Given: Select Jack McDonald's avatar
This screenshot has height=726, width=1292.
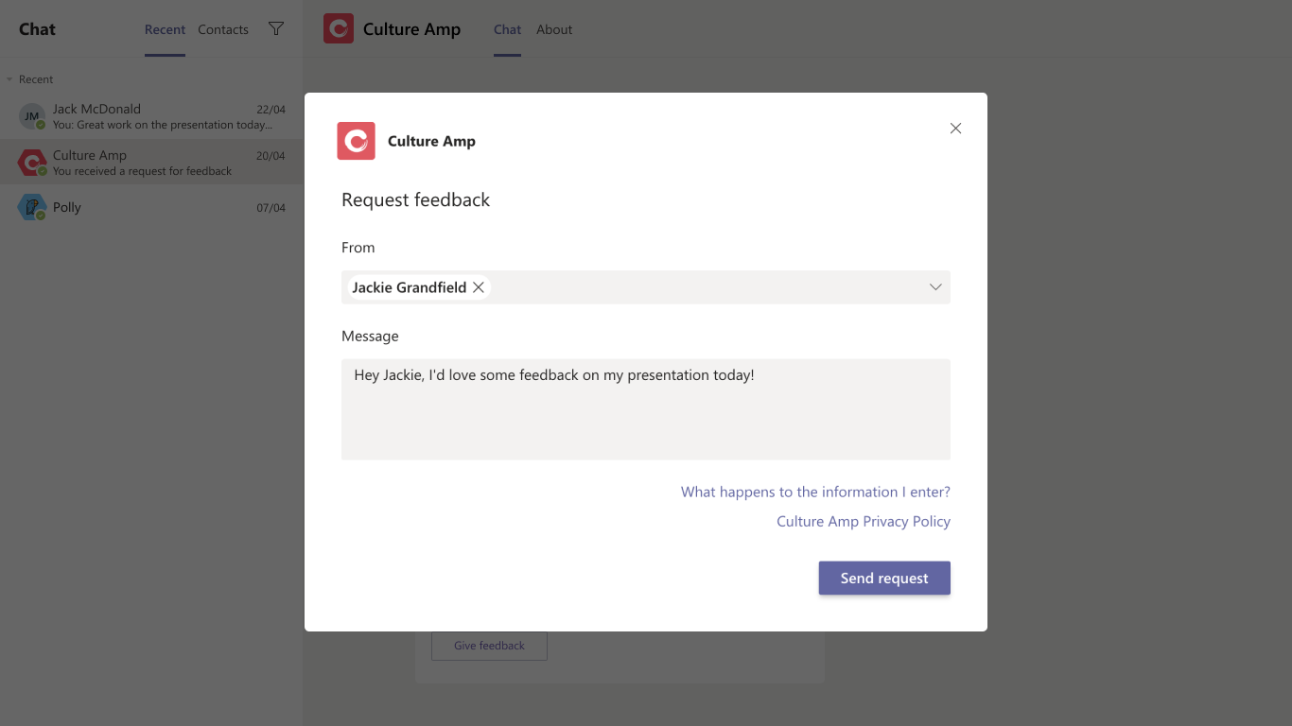Looking at the screenshot, I should (32, 116).
